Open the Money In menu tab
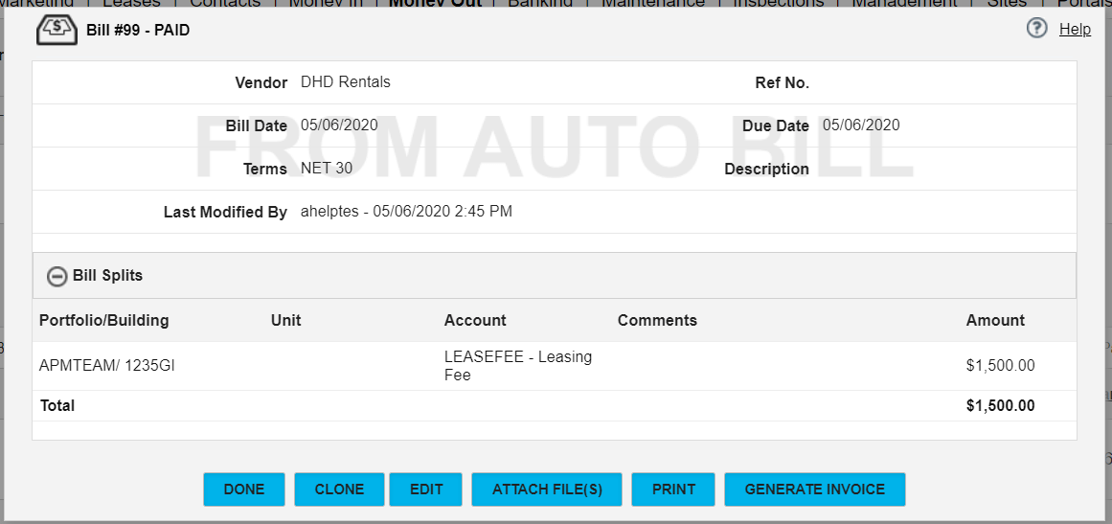Viewport: 1112px width, 524px height. tap(326, 3)
